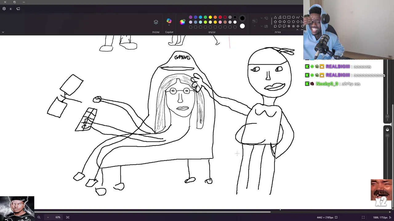
Task: Click the zoom out magnifier icon
Action: [39, 217]
